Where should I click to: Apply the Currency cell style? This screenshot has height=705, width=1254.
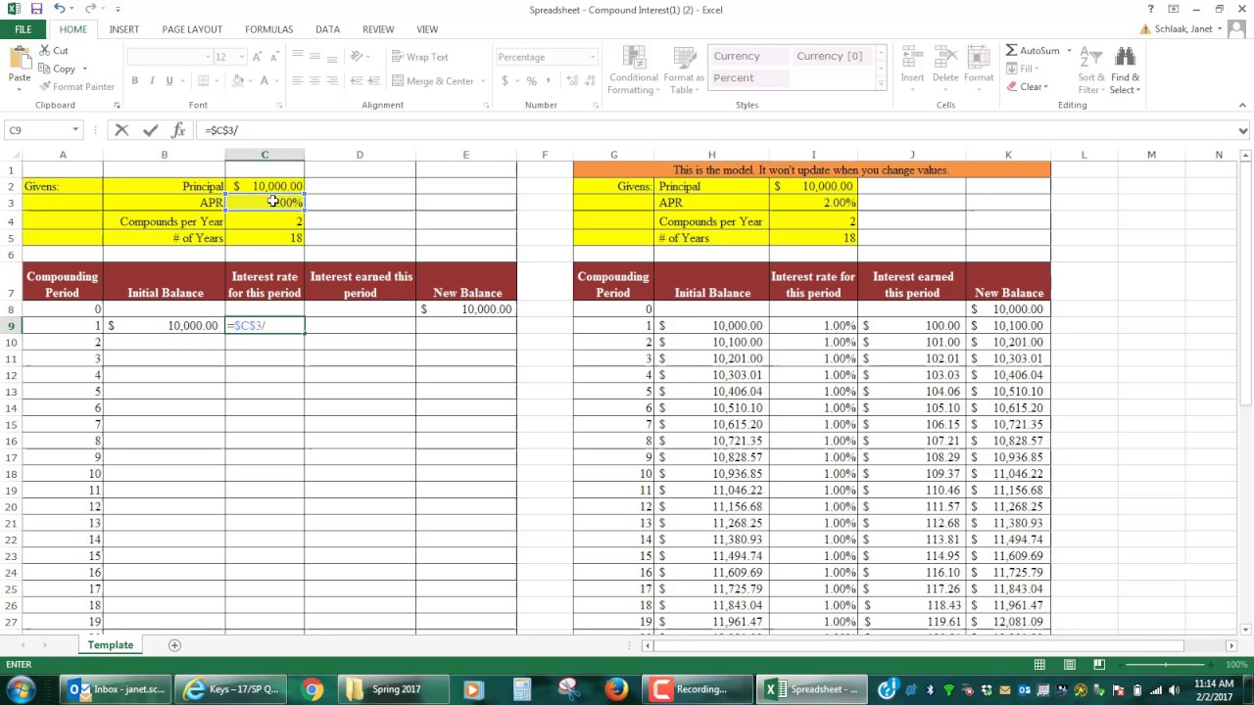coord(737,56)
